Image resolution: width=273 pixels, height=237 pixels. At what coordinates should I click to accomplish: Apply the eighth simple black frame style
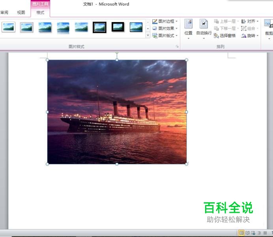pyautogui.click(x=136, y=27)
